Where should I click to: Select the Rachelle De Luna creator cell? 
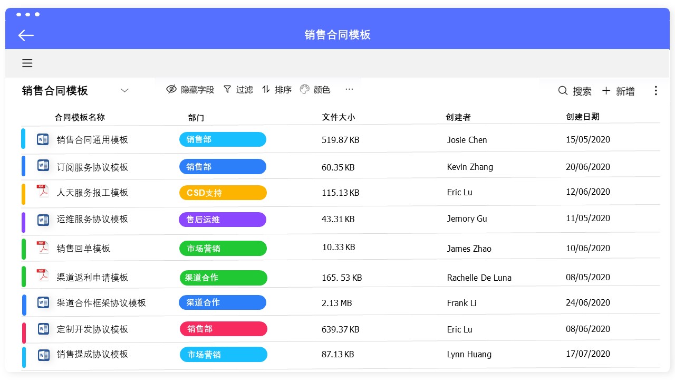pos(479,278)
